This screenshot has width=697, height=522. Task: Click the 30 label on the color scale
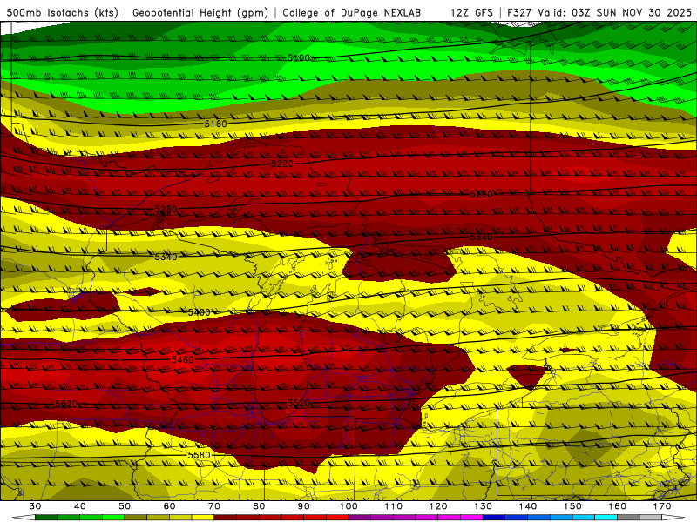pyautogui.click(x=35, y=506)
